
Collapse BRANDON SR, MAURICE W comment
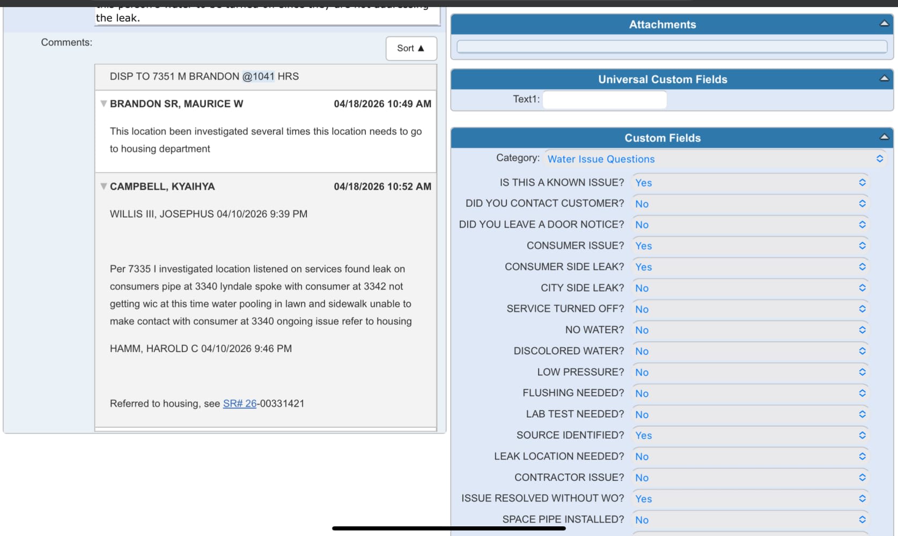tap(104, 103)
